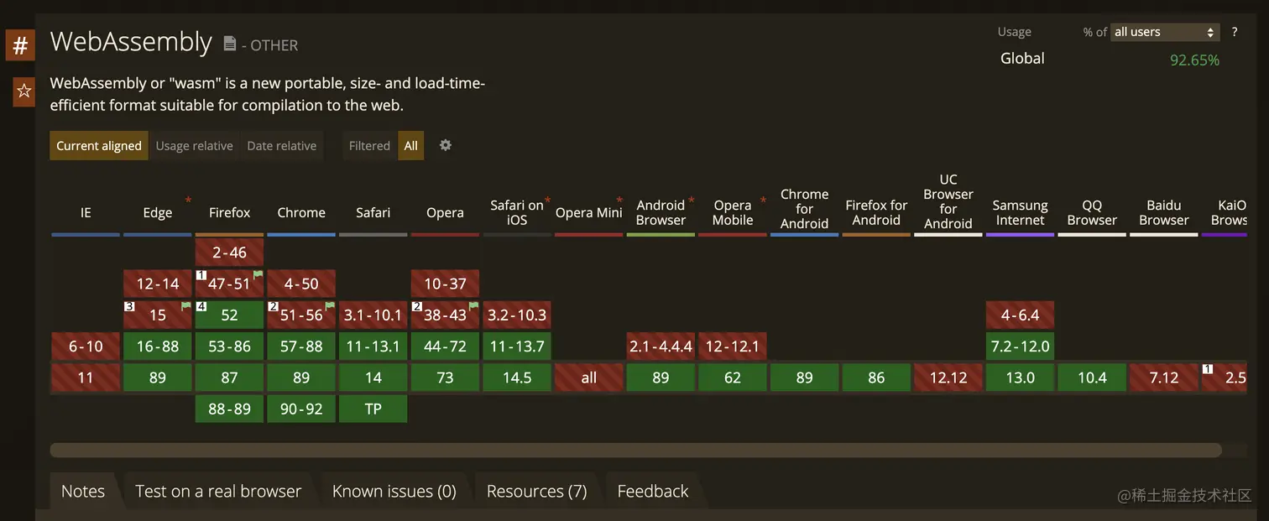Viewport: 1269px width, 521px height.
Task: Click the Firefox 53-86 cell
Action: coord(230,346)
